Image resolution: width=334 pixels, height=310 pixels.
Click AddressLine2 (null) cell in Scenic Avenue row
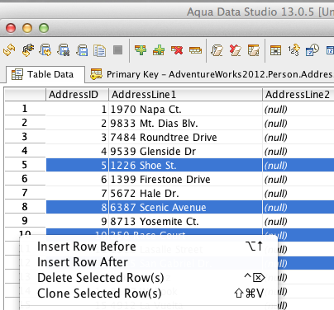298,208
